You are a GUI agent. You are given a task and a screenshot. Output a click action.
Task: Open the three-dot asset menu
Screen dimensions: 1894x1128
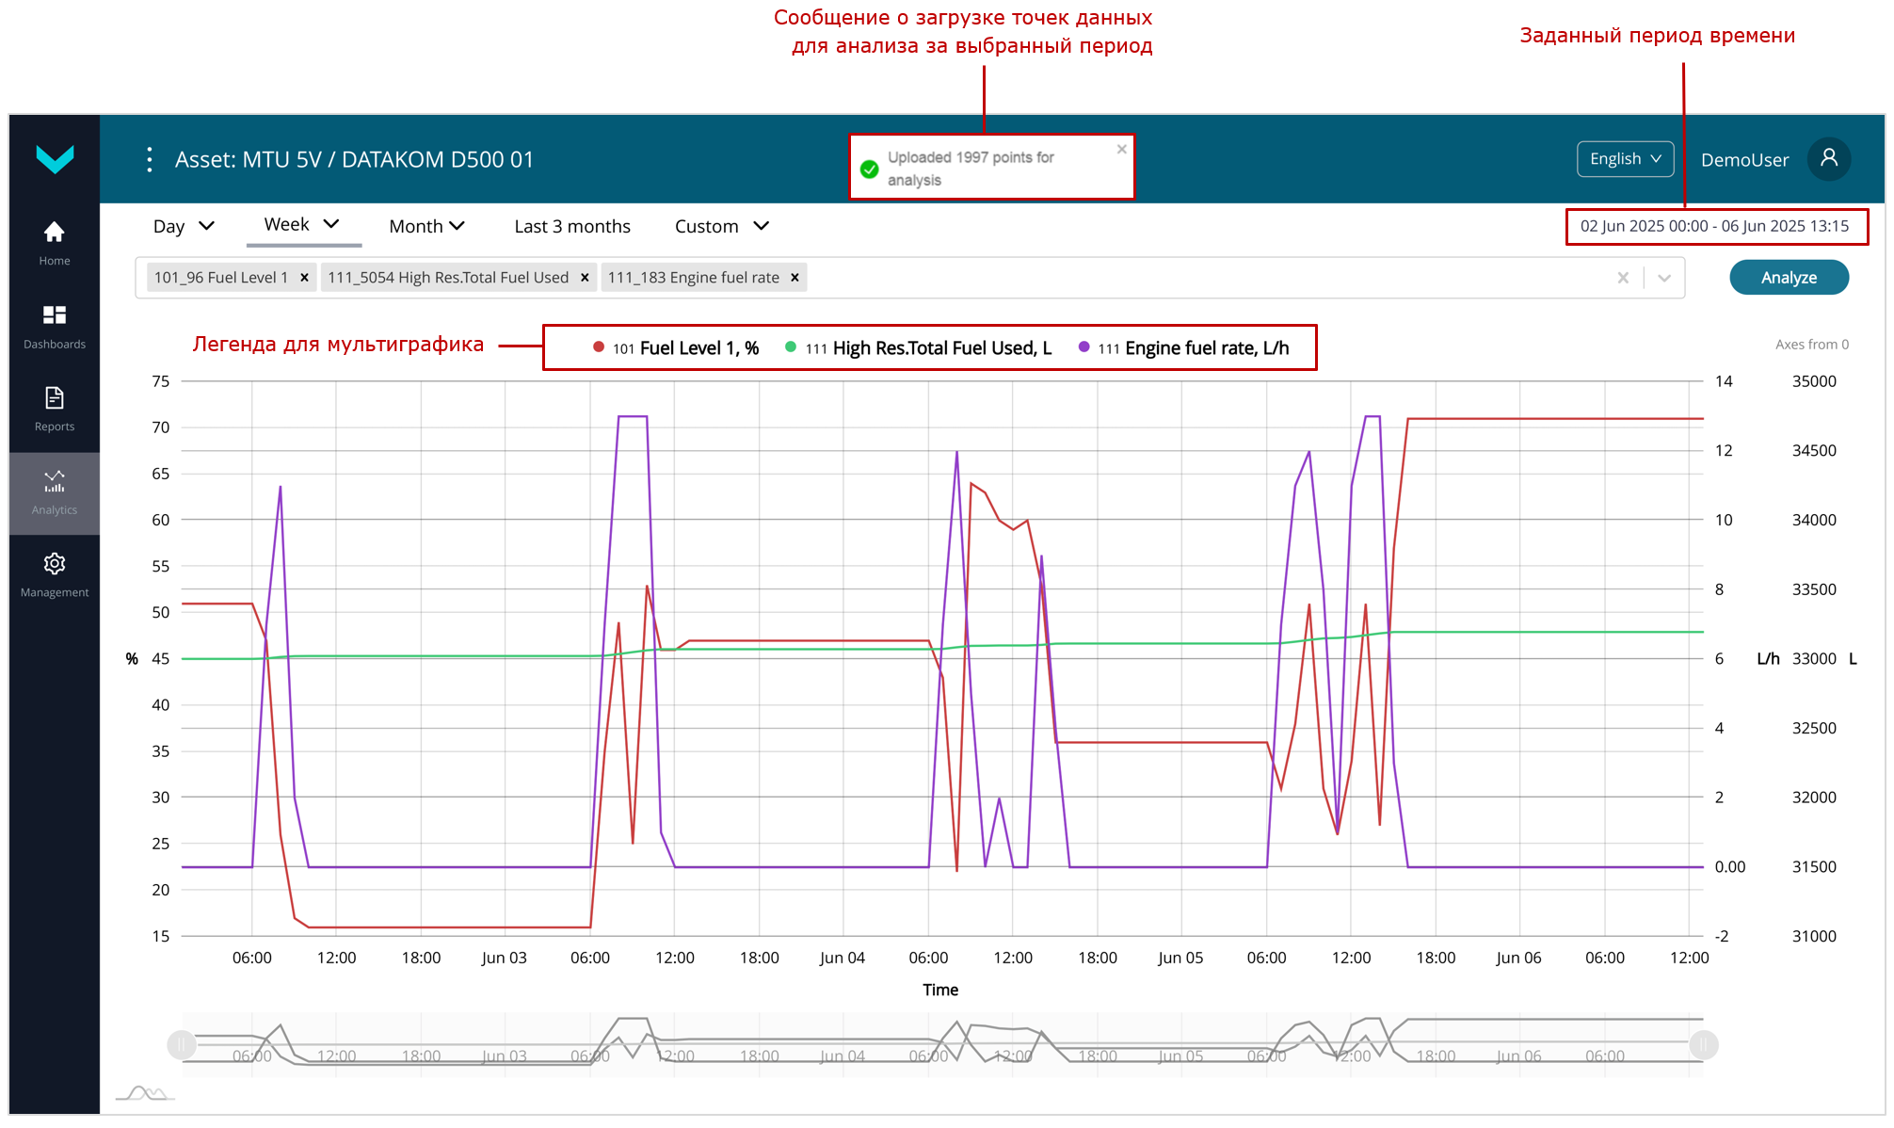coord(150,159)
